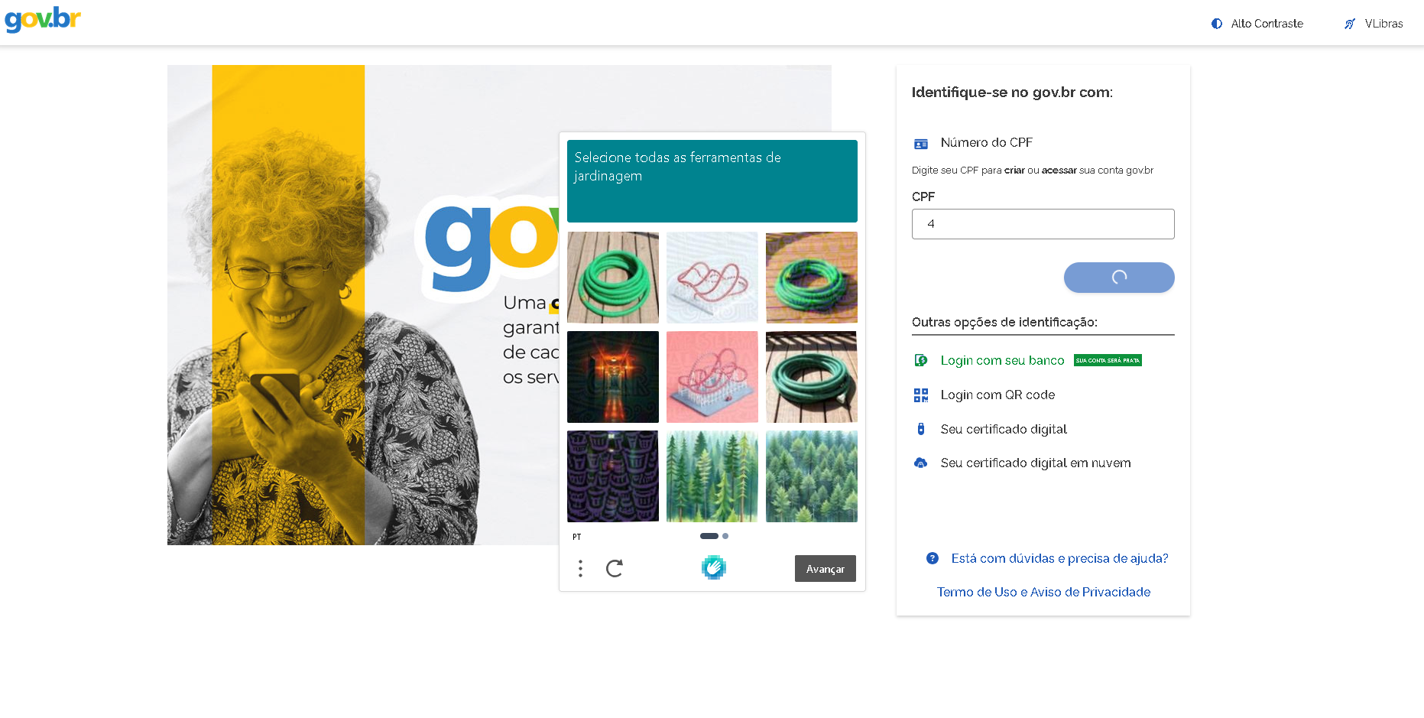The height and width of the screenshot is (718, 1424).
Task: Click the bank icon beside Login com seu banco
Action: coord(921,360)
